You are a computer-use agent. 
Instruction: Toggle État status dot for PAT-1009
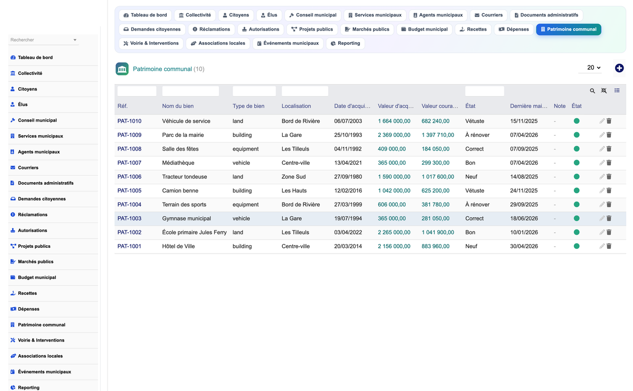point(577,135)
